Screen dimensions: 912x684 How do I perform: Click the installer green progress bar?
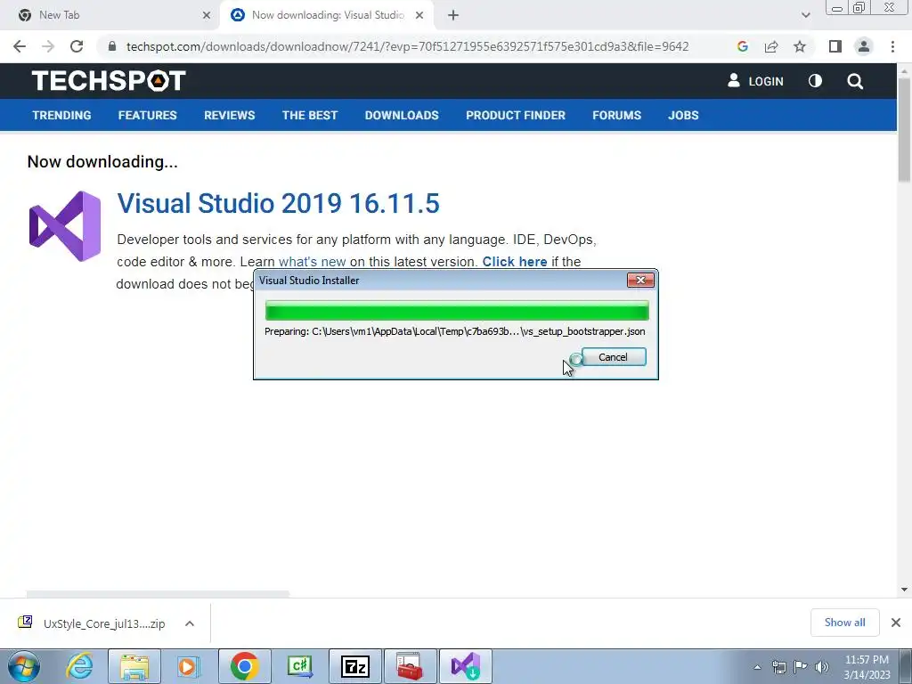[x=457, y=311]
